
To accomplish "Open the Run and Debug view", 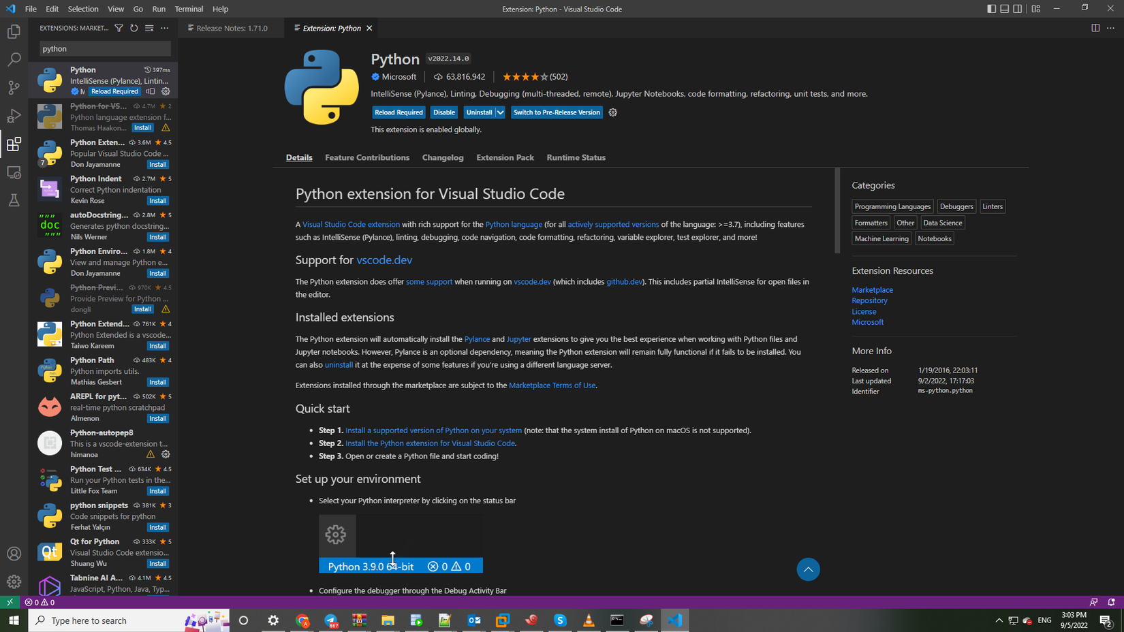I will click(14, 116).
